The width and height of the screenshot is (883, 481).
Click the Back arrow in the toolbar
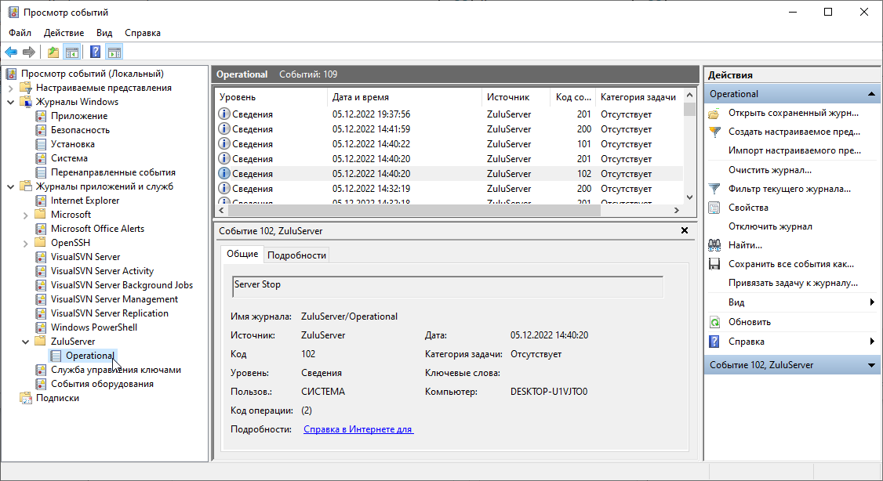coord(11,52)
